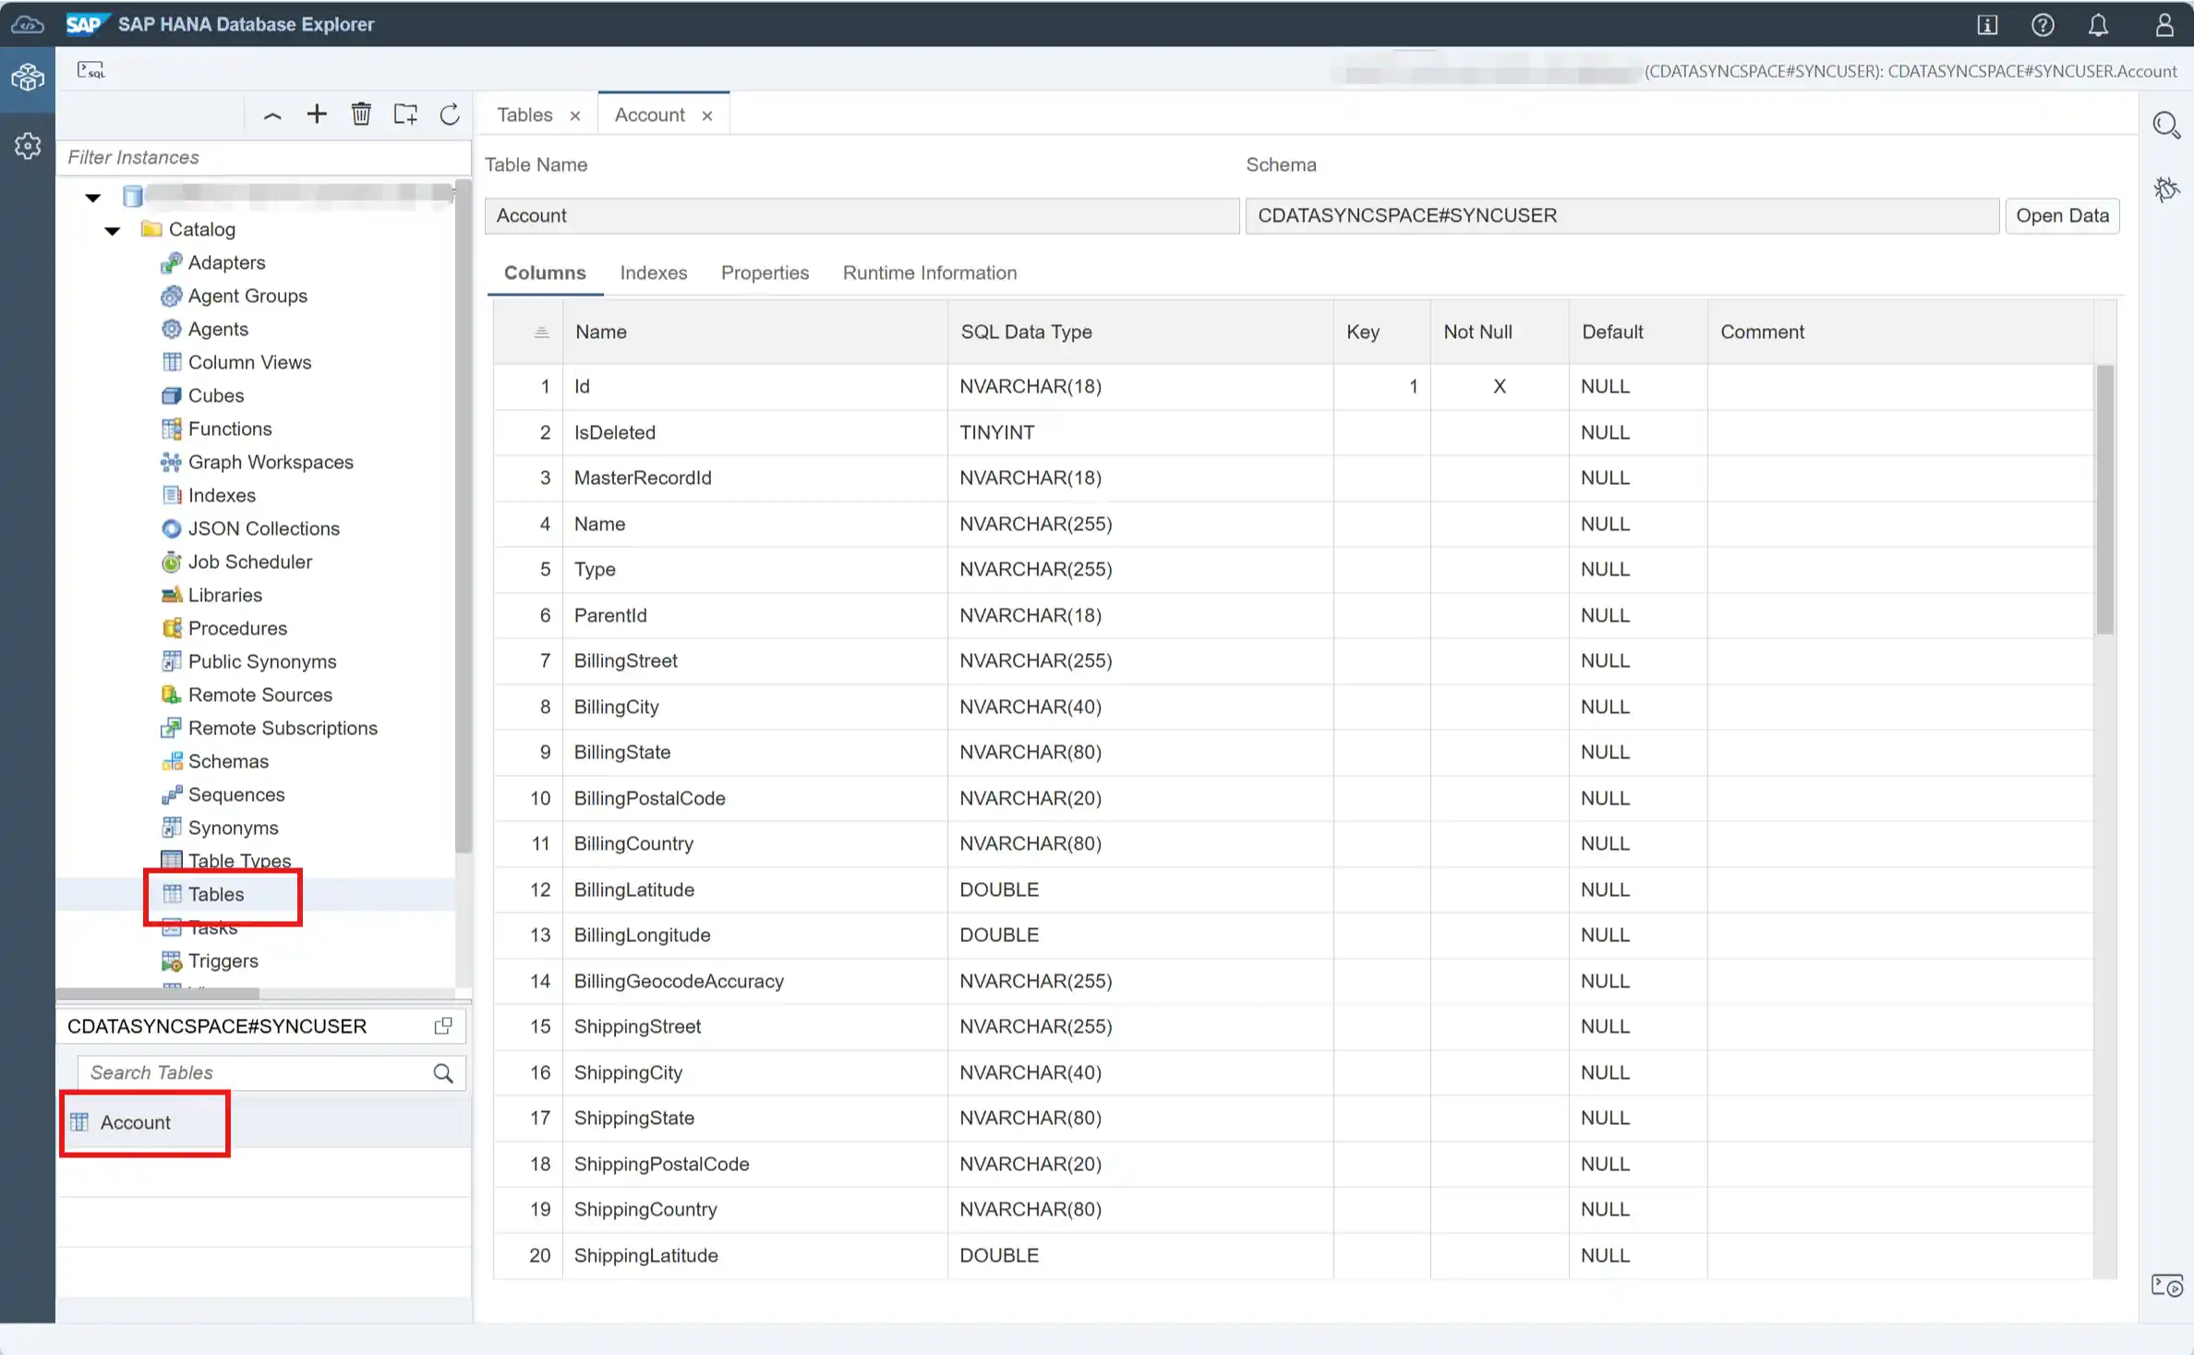Open the help question mark icon

click(2043, 25)
